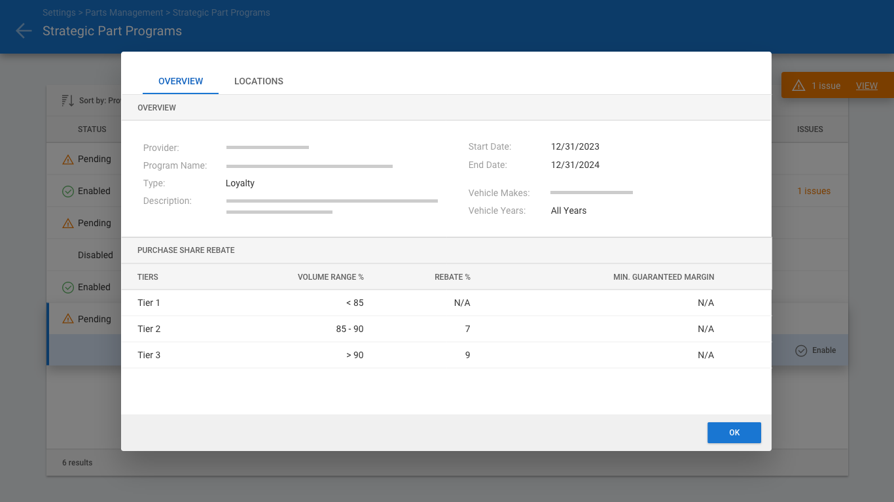Click the 'All Years' vehicle years value
894x502 pixels.
coord(569,210)
